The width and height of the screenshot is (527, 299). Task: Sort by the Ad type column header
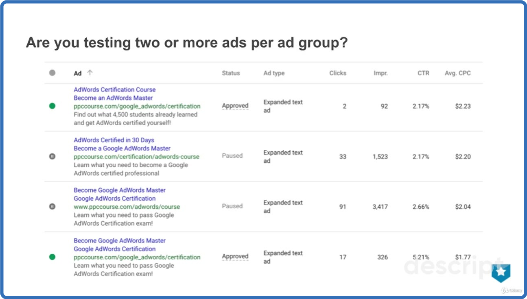coord(274,73)
